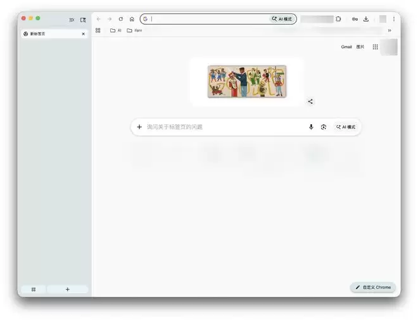The height and width of the screenshot is (320, 418).
Task: Open Chrome three-dot menu
Action: [x=394, y=19]
